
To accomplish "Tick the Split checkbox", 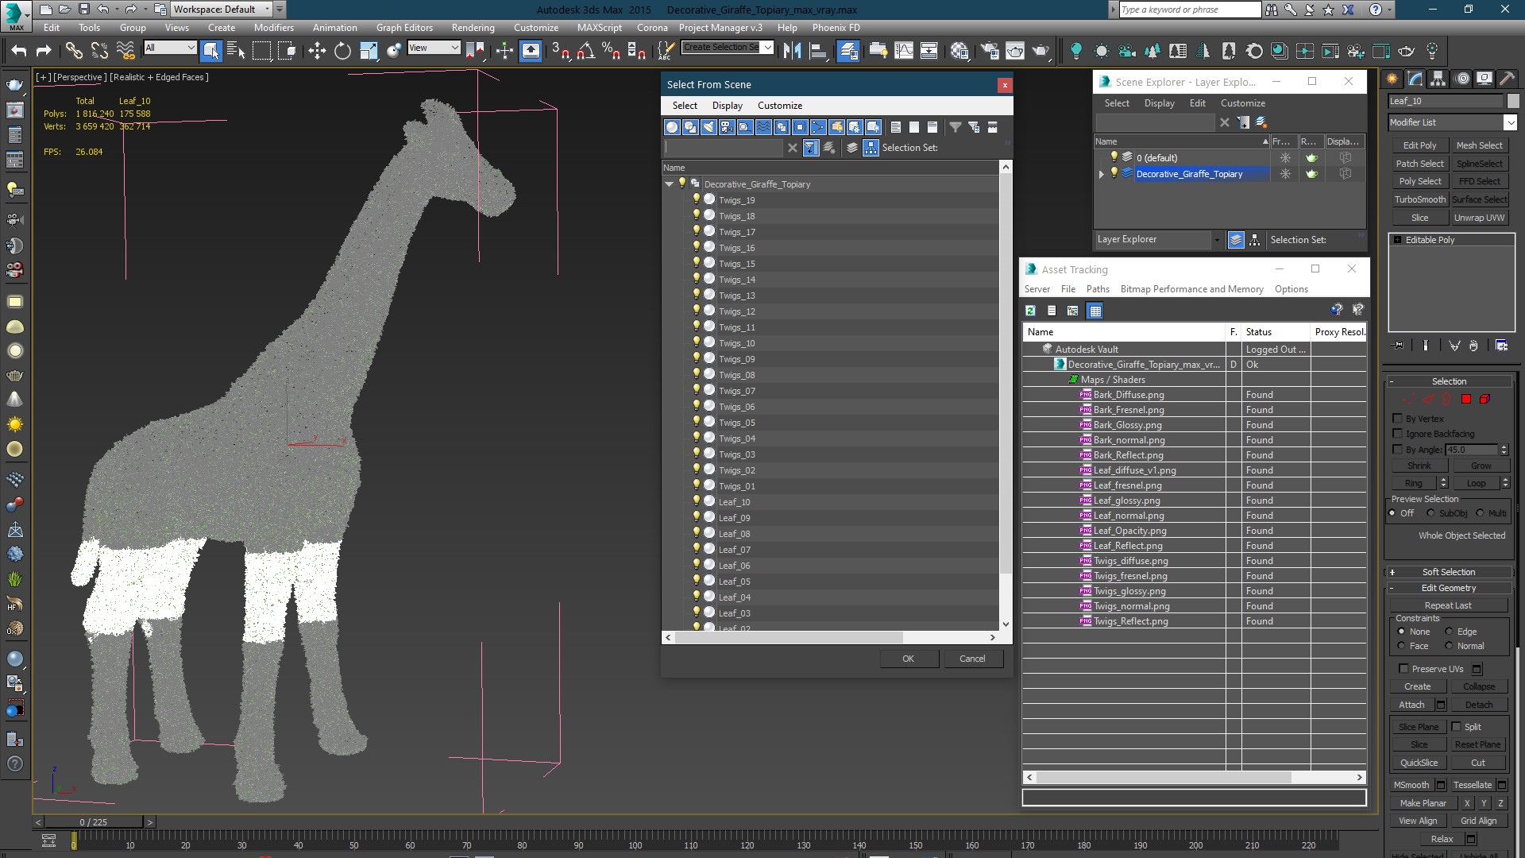I will pos(1457,726).
